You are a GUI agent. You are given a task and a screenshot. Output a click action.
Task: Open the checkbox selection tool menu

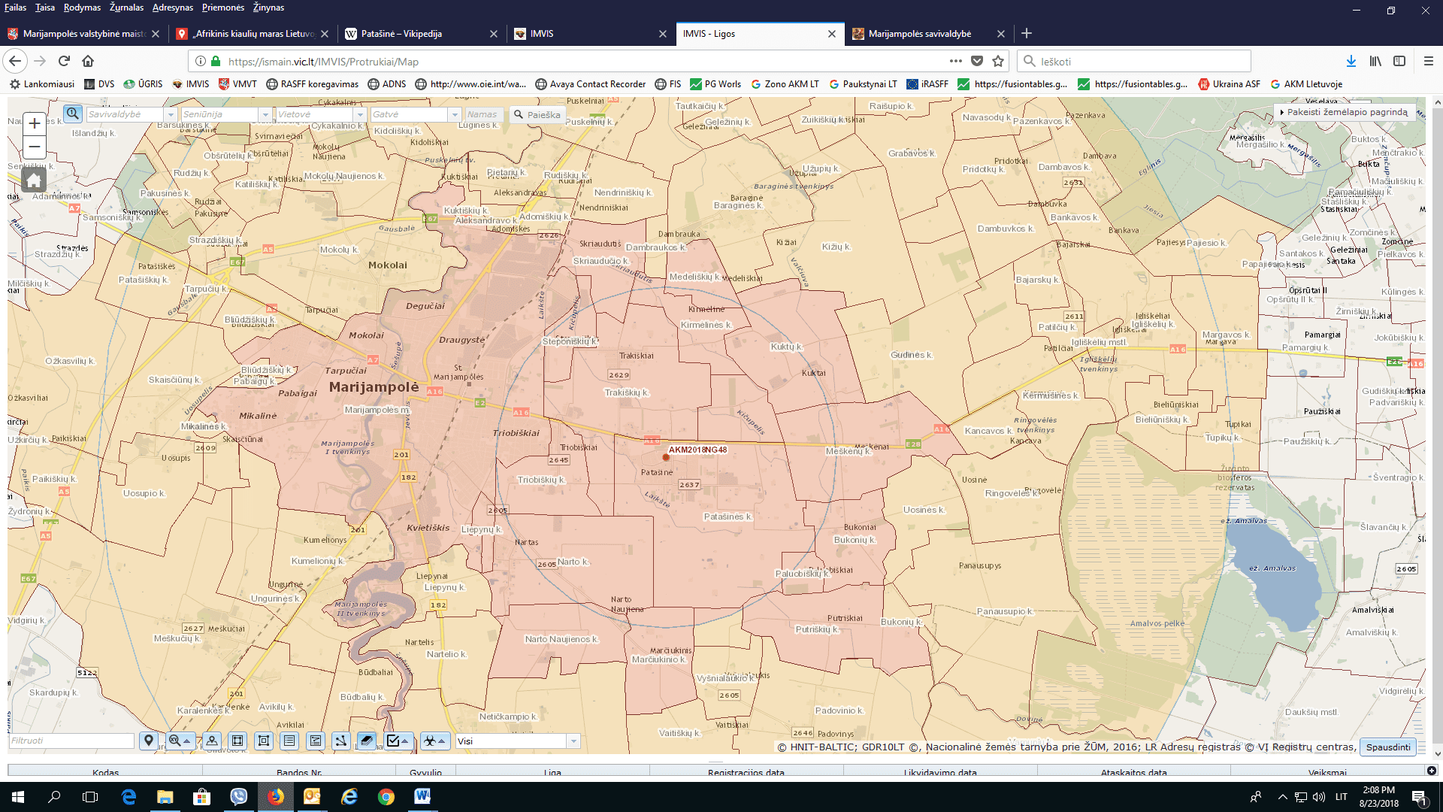click(x=398, y=741)
